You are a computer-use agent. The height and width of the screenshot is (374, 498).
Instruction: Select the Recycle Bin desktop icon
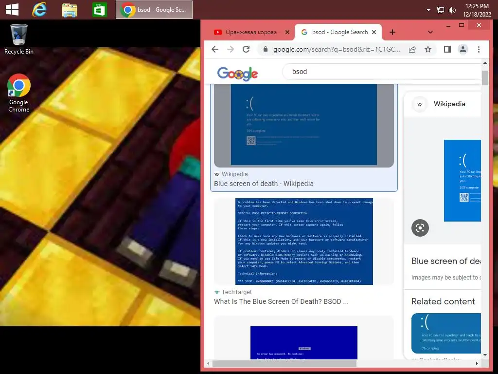click(x=19, y=39)
